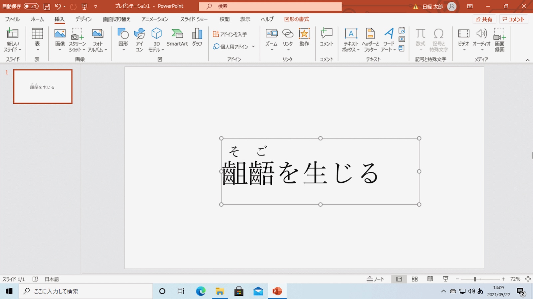533x299 pixels.
Task: Open the 画面切り替え tab
Action: pyautogui.click(x=117, y=19)
